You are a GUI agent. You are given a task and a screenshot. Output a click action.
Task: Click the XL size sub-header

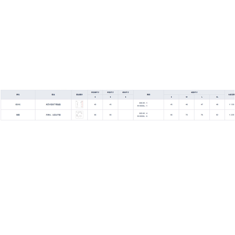point(217,97)
